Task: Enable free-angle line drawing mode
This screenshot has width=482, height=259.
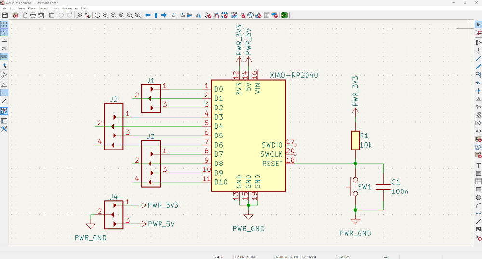Action: [4, 84]
